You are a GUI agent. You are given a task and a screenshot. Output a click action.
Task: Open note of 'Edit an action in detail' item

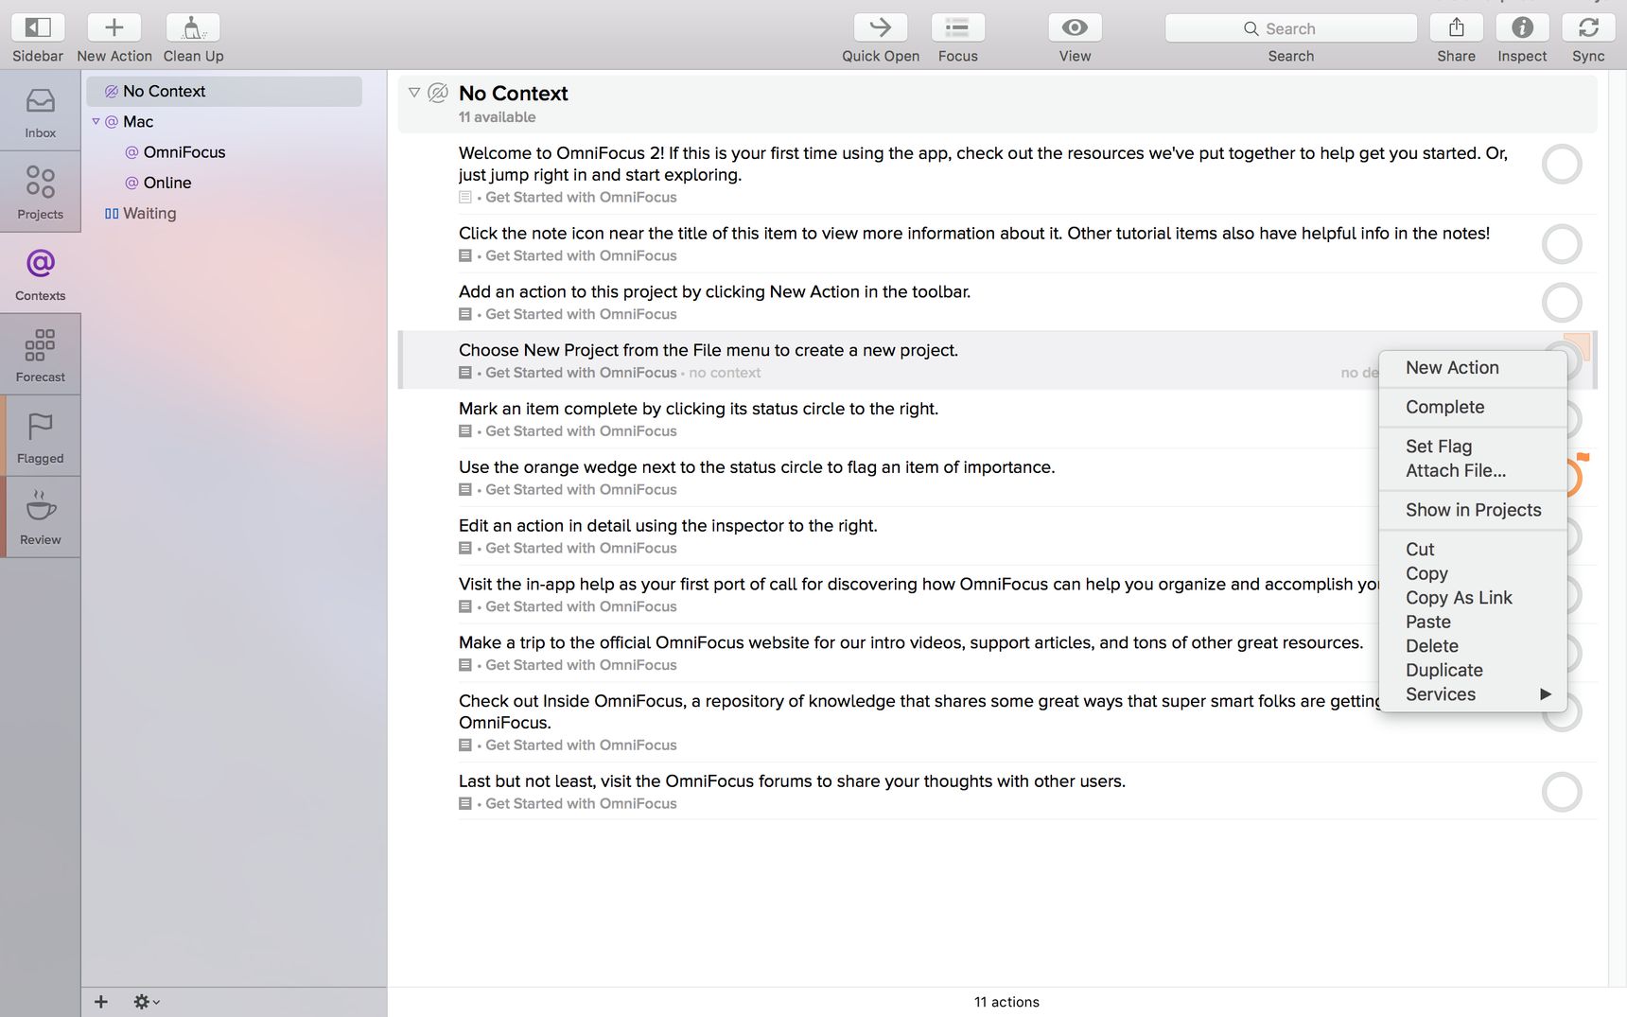tap(464, 549)
